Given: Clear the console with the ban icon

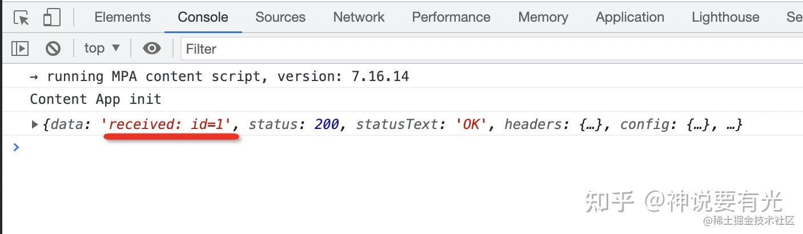Looking at the screenshot, I should click(x=53, y=49).
